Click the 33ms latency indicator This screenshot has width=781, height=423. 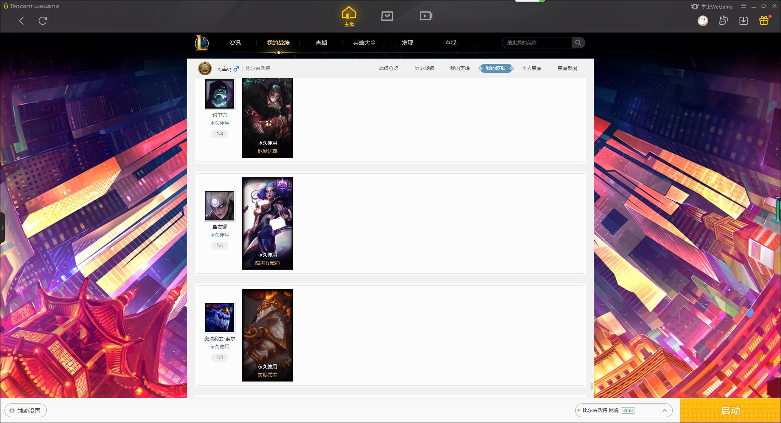(x=628, y=411)
